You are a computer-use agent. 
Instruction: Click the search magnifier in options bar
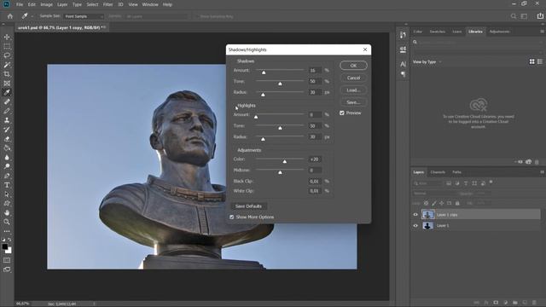(514, 16)
